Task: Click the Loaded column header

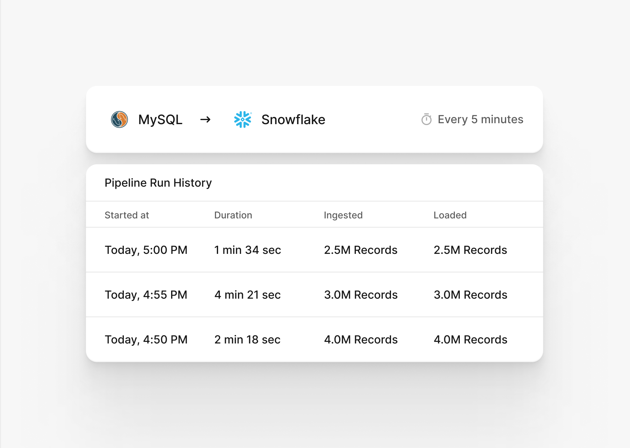Action: [450, 215]
